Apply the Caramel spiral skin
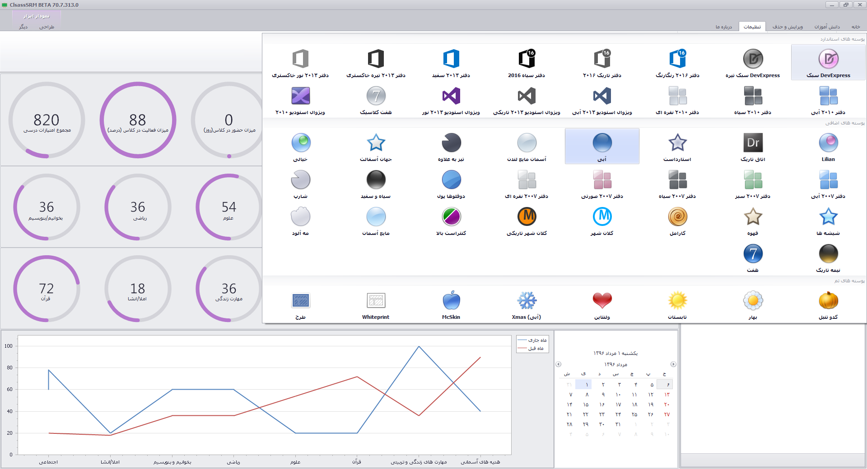867x469 pixels. tap(677, 221)
